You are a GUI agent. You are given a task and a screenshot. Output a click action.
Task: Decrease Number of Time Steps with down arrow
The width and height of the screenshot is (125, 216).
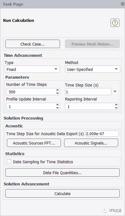57,93
